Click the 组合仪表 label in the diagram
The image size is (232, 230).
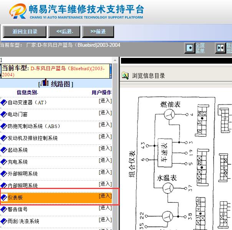point(132,164)
